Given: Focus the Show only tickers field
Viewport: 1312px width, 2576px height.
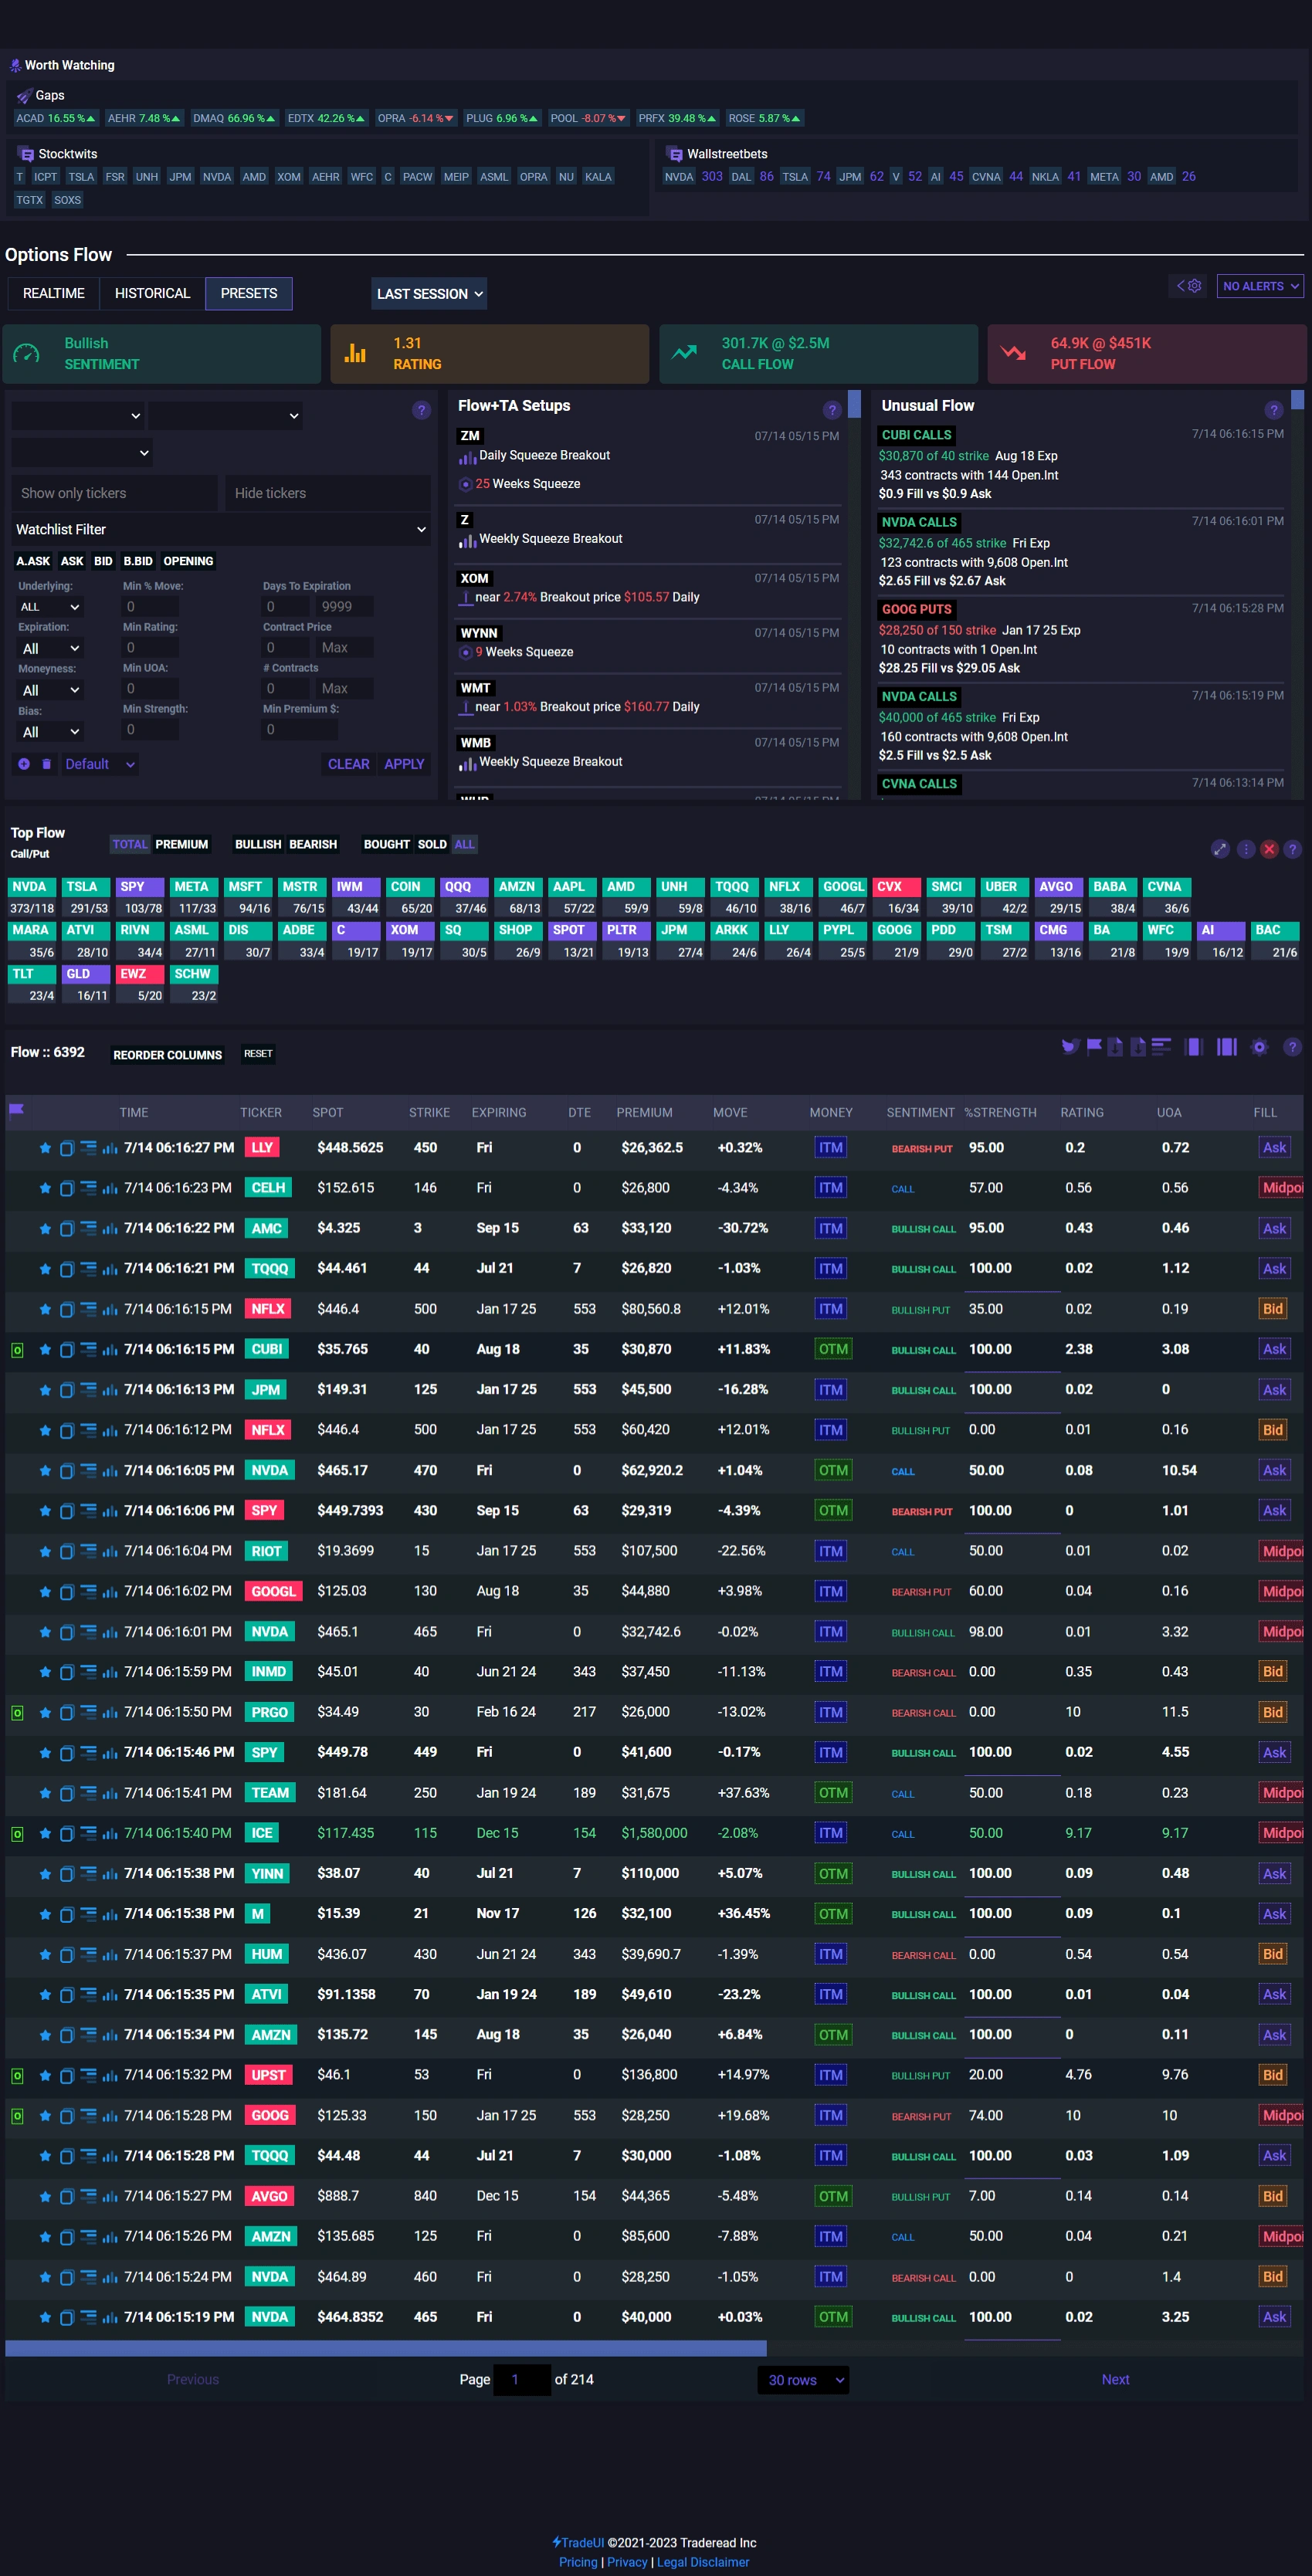Looking at the screenshot, I should point(114,494).
